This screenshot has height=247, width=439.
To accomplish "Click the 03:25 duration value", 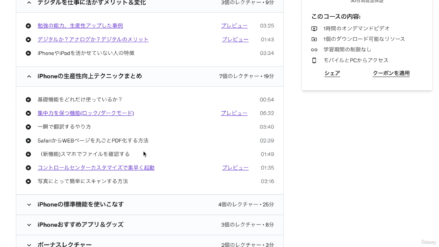I will pos(267,26).
